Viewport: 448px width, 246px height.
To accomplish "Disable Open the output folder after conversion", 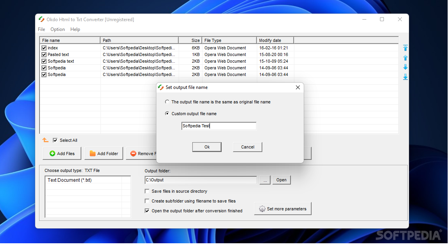I will coord(147,211).
